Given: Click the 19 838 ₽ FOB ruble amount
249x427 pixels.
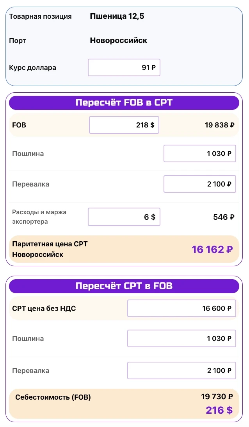Looking at the screenshot, I should pos(219,125).
